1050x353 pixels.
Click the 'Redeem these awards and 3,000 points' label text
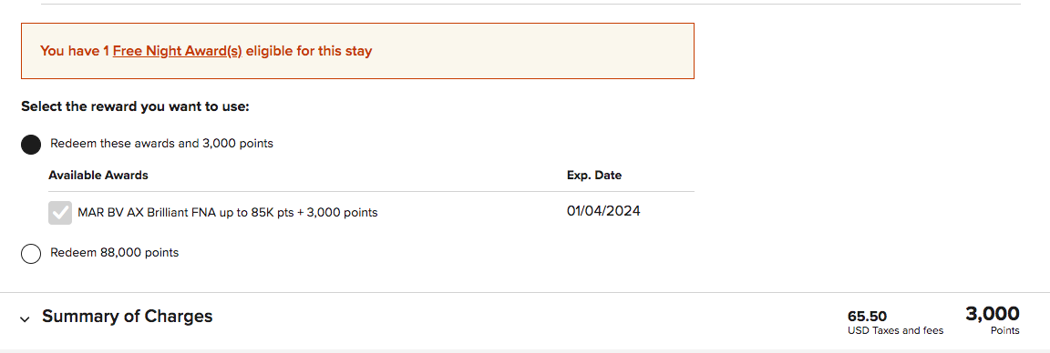pyautogui.click(x=161, y=143)
